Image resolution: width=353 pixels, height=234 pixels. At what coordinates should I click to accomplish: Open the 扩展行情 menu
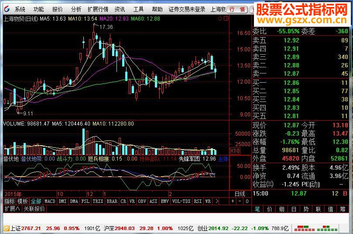coord(98,9)
